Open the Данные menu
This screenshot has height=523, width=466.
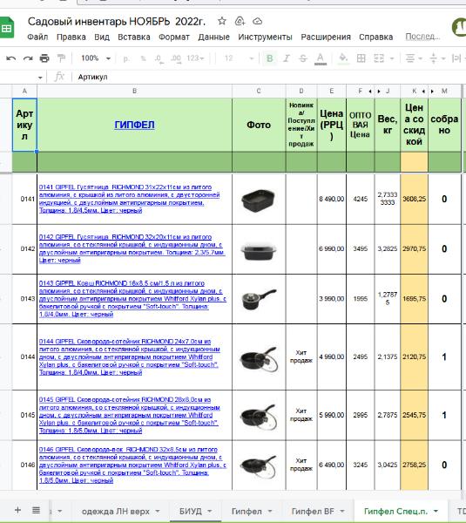tap(213, 37)
